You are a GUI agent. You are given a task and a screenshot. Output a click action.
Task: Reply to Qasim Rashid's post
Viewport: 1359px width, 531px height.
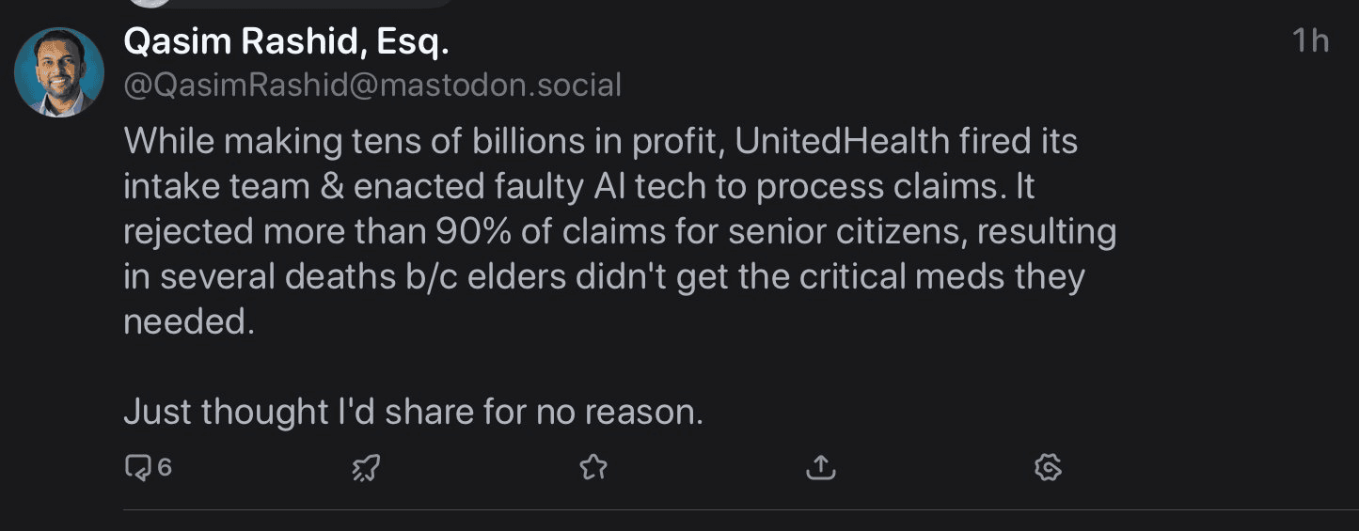point(137,467)
